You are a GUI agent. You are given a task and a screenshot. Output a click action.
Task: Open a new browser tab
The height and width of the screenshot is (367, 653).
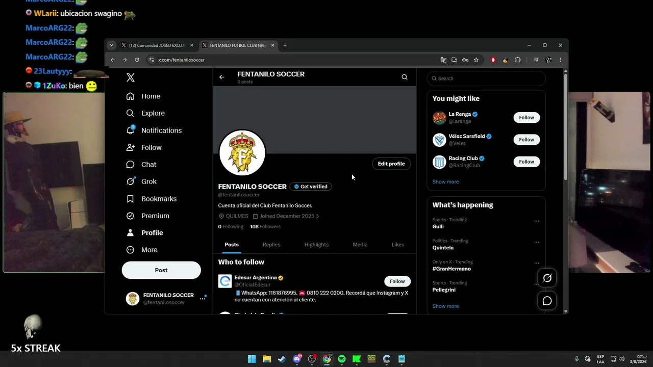click(285, 45)
